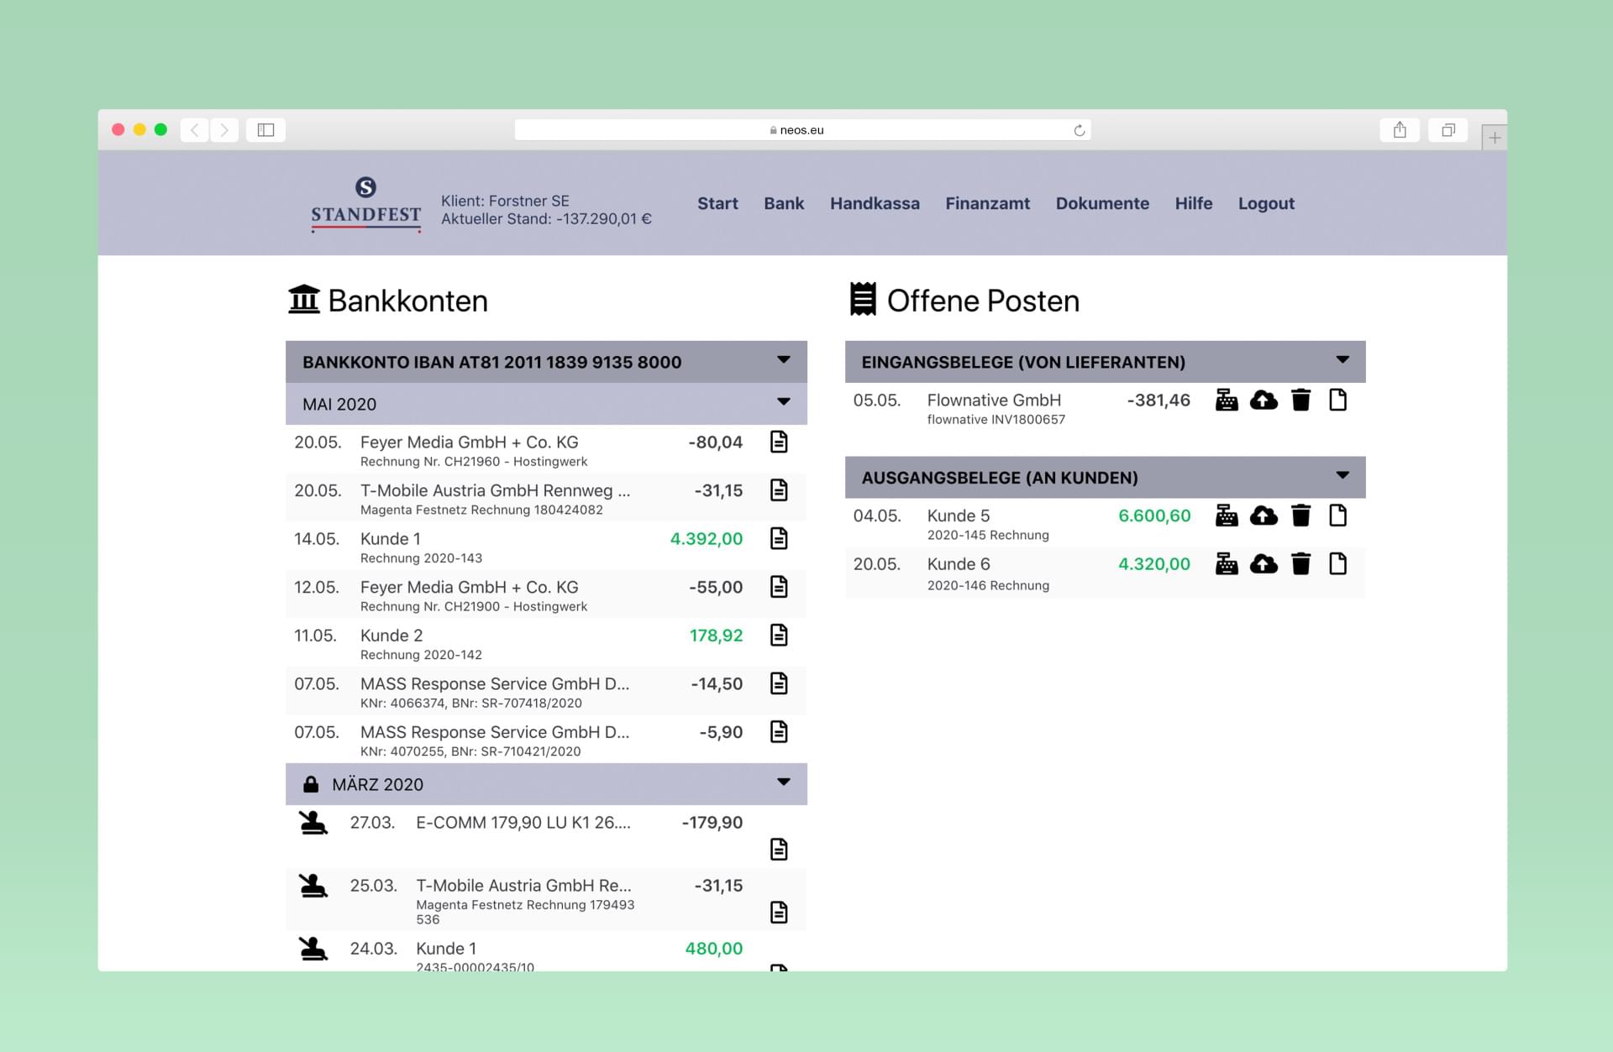
Task: Upload receipt via cloud icon for Kunde 5
Action: 1264,516
